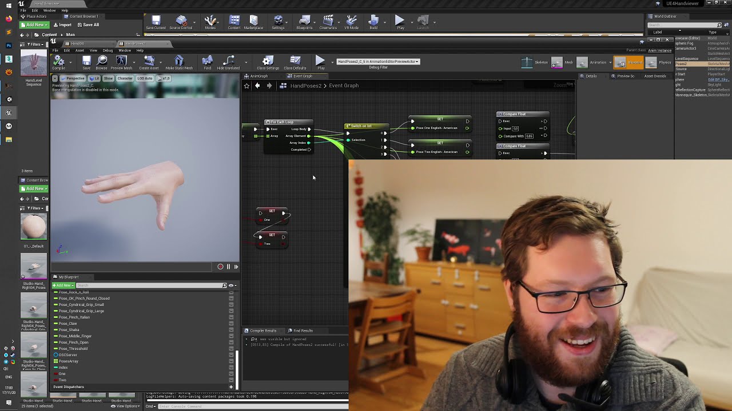Open the Cinematics icon
The height and width of the screenshot is (411, 732).
[328, 22]
